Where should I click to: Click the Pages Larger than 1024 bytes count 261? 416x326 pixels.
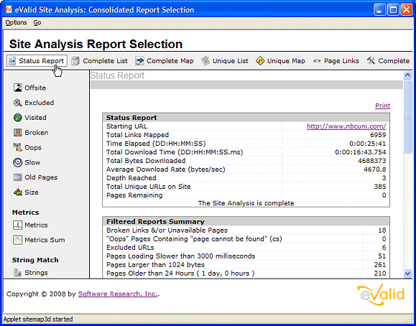[x=380, y=265]
